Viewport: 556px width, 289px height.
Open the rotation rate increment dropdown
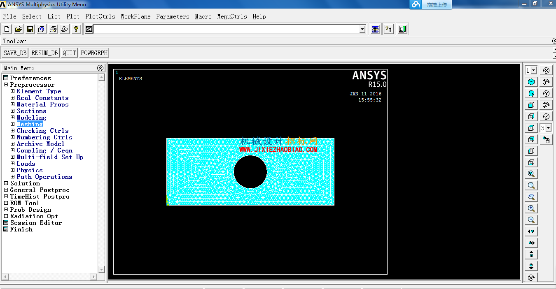click(546, 128)
